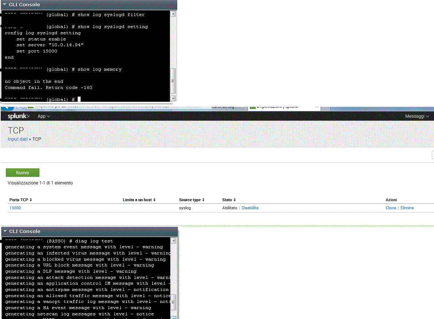Open TCP port 15000 entry
Viewport: 434px width, 319px height.
pyautogui.click(x=15, y=208)
